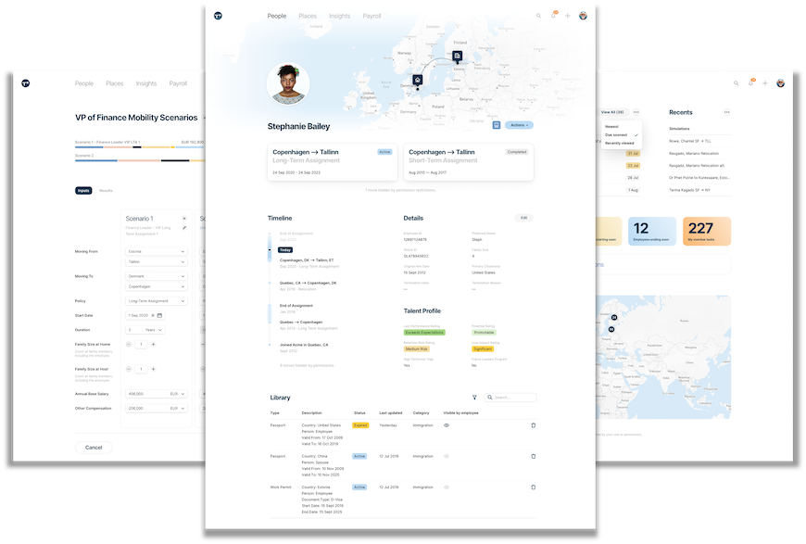The width and height of the screenshot is (806, 544).
Task: Click the search magnifier in the top navigation
Action: click(x=538, y=16)
